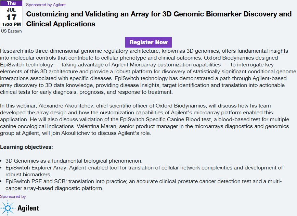Click the Register Now button
The height and width of the screenshot is (216, 297).
148,42
